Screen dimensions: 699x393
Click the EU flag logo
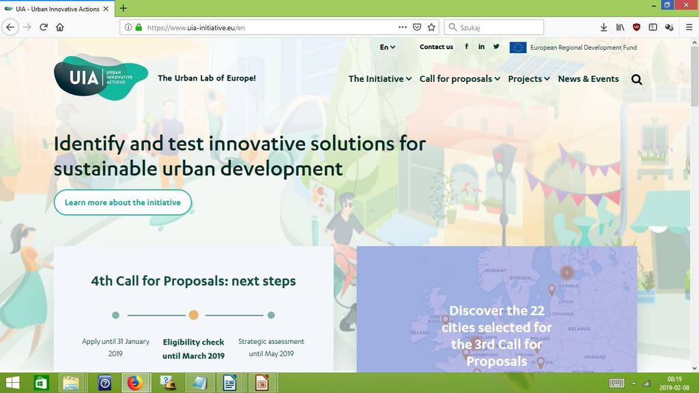518,47
